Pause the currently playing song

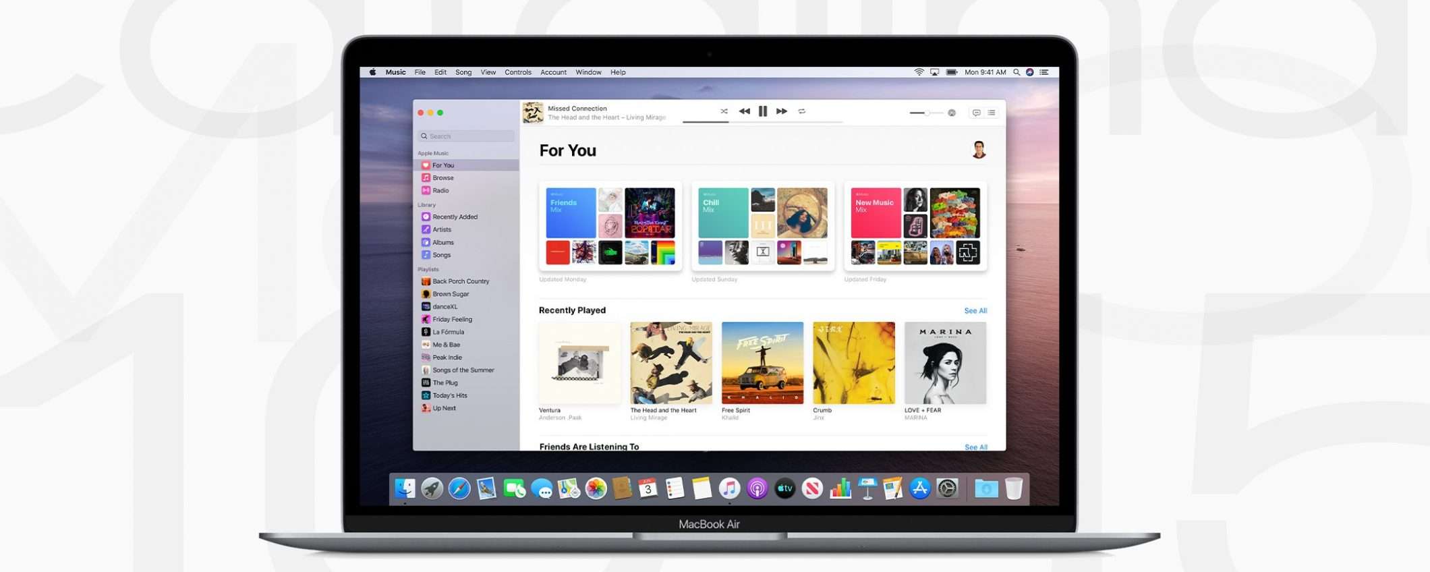coord(762,111)
